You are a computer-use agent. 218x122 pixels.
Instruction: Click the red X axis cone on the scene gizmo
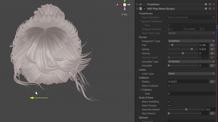pos(120,5)
